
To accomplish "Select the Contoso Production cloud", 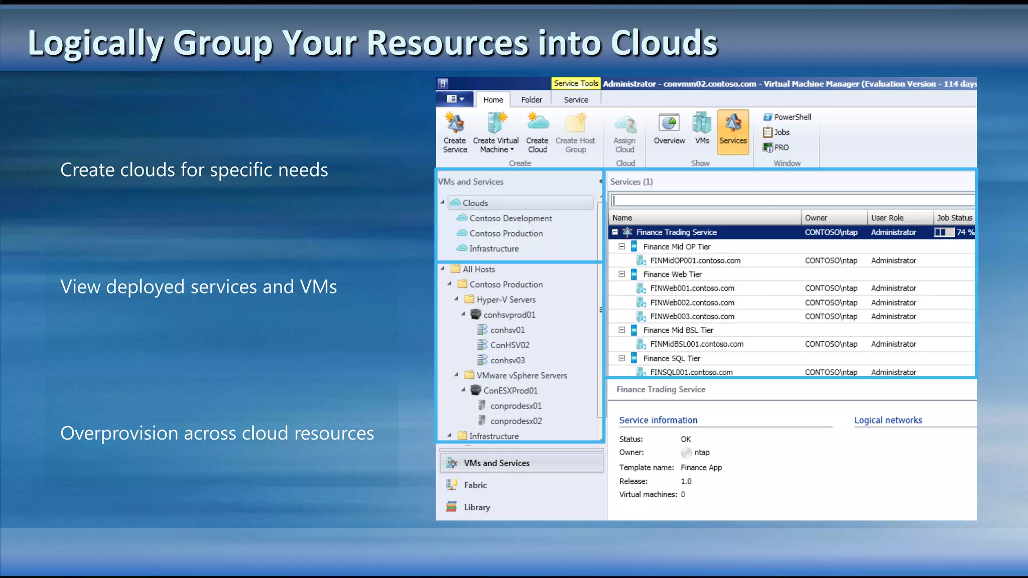I will click(500, 233).
